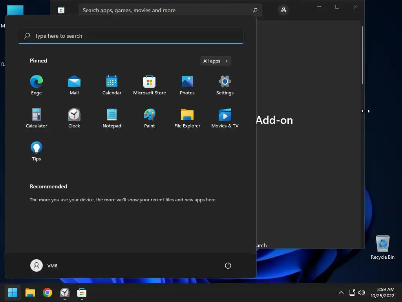Screen dimensions: 402x302
Task: Open File Explorer from pinned apps
Action: [x=187, y=118]
